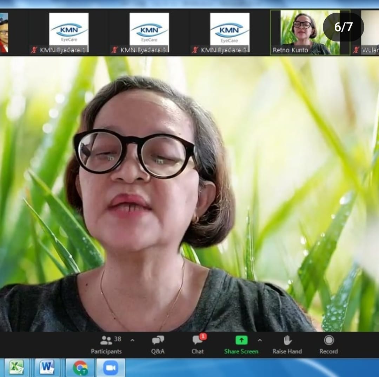The width and height of the screenshot is (379, 377).
Task: Open Word from the taskbar
Action: click(x=47, y=368)
